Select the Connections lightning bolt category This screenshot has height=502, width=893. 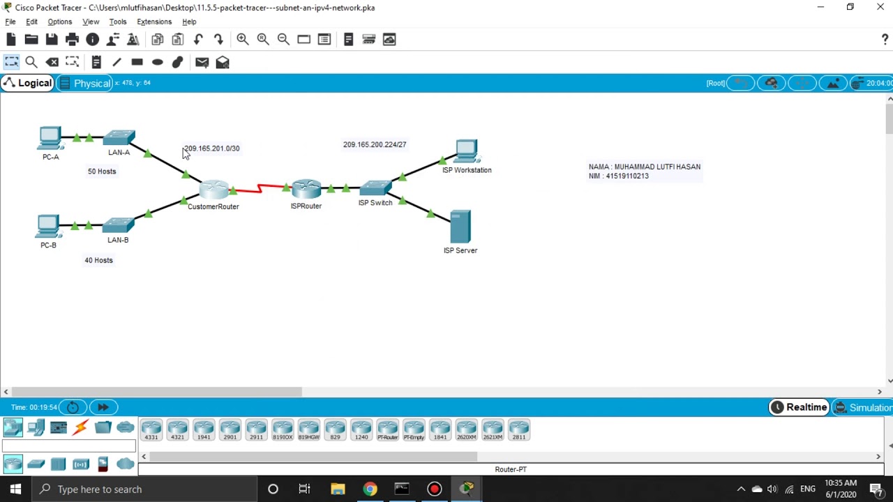click(81, 427)
